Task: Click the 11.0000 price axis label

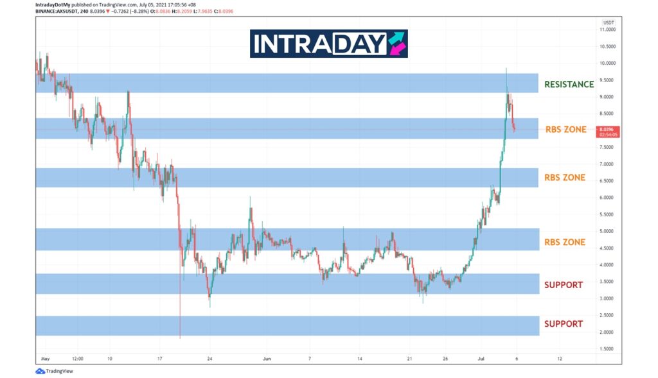Action: [607, 30]
